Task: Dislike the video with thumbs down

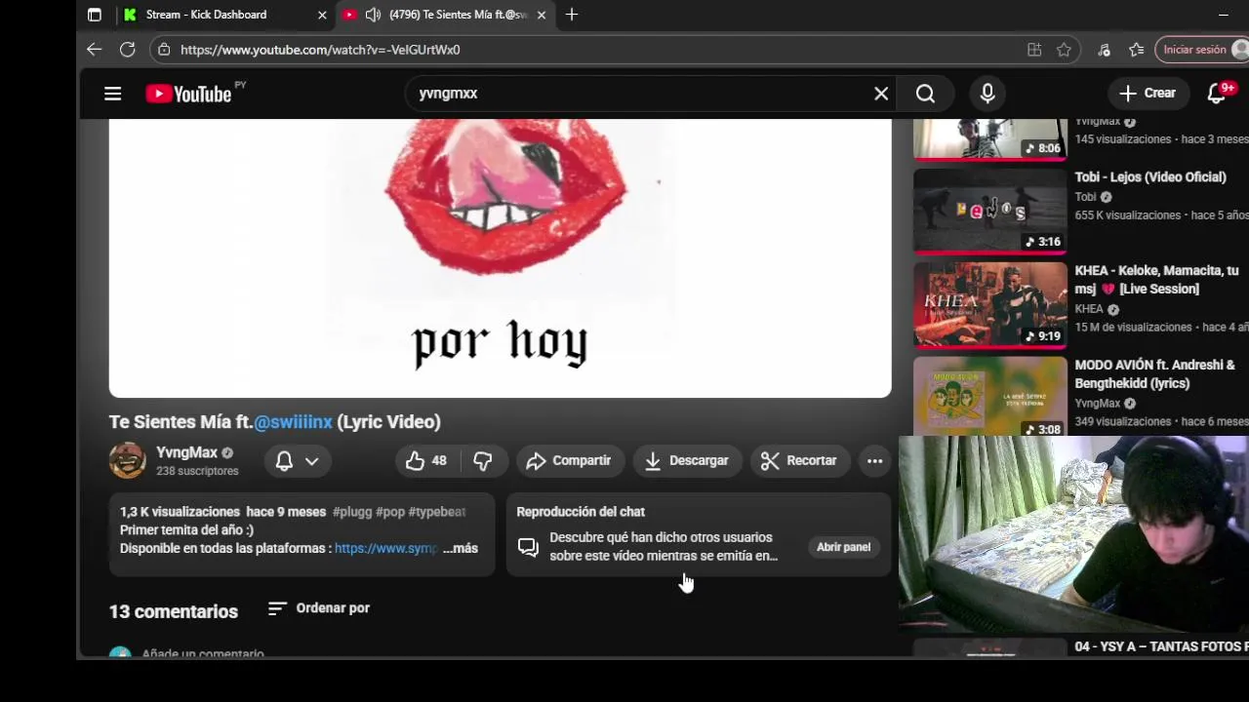Action: (483, 461)
